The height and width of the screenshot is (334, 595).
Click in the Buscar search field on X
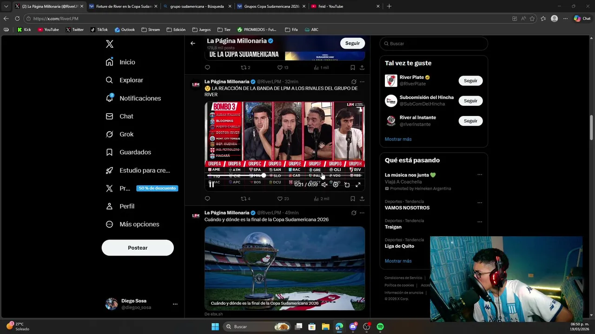pos(434,44)
